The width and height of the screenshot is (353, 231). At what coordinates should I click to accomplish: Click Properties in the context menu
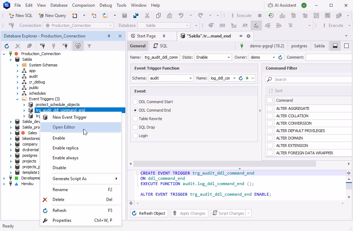tap(80, 220)
